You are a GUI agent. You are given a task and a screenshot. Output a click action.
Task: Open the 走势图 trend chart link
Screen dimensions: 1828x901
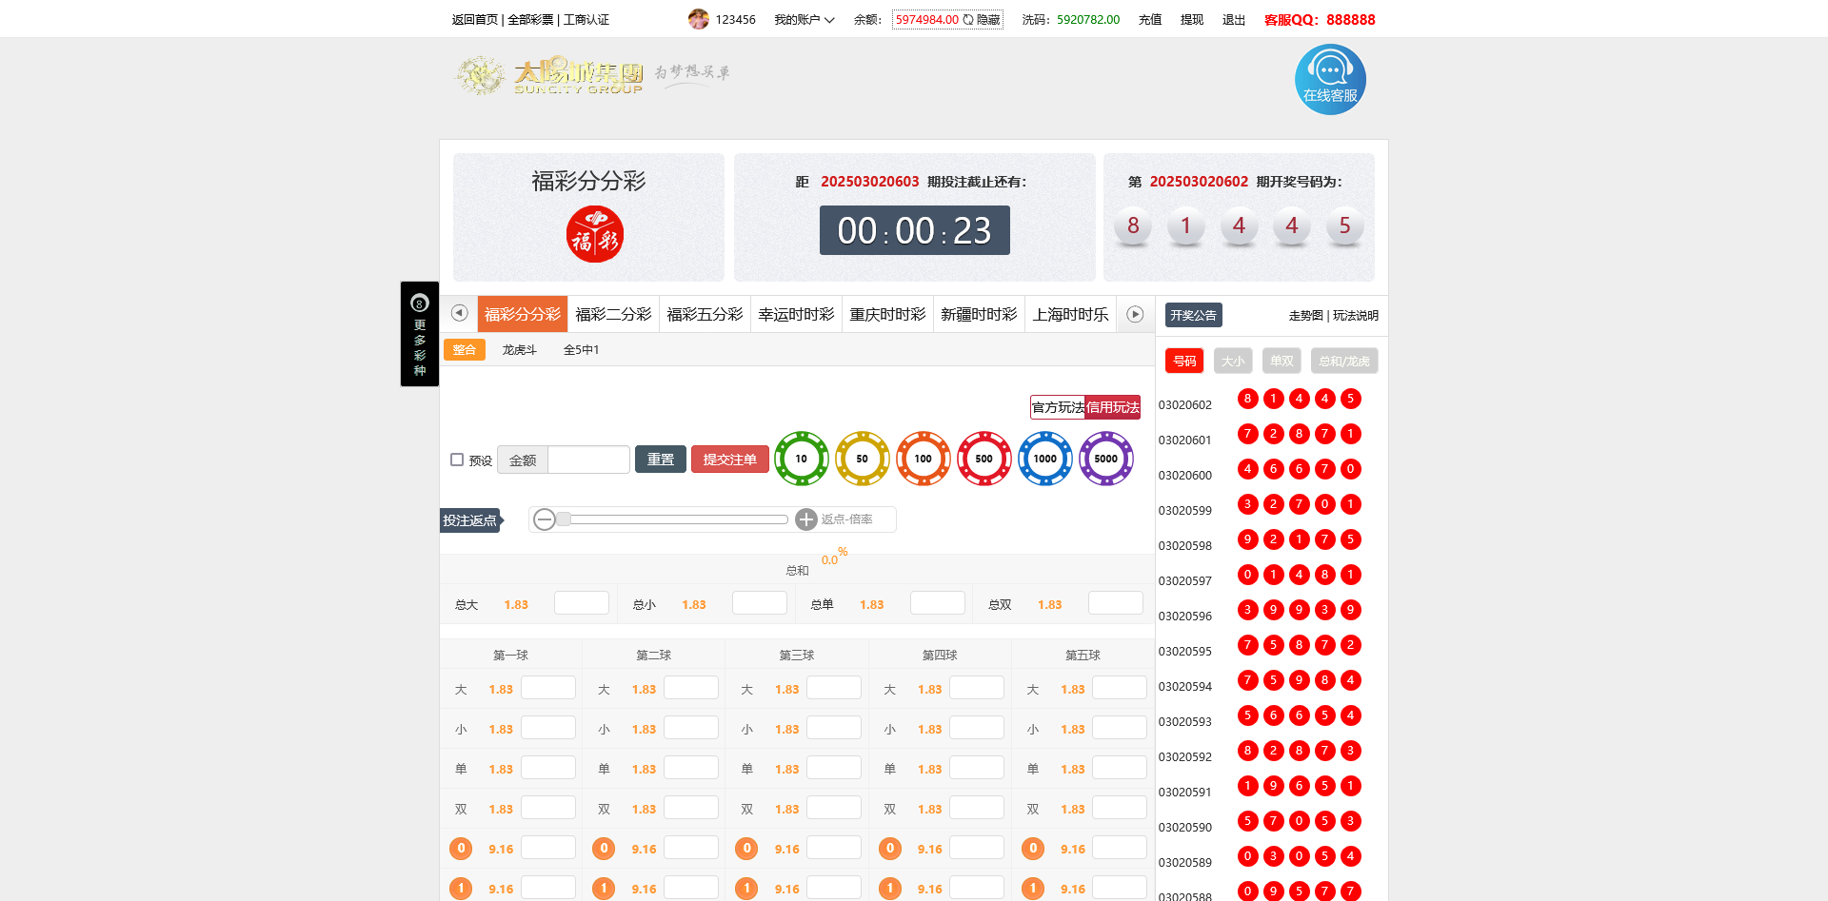[1305, 316]
